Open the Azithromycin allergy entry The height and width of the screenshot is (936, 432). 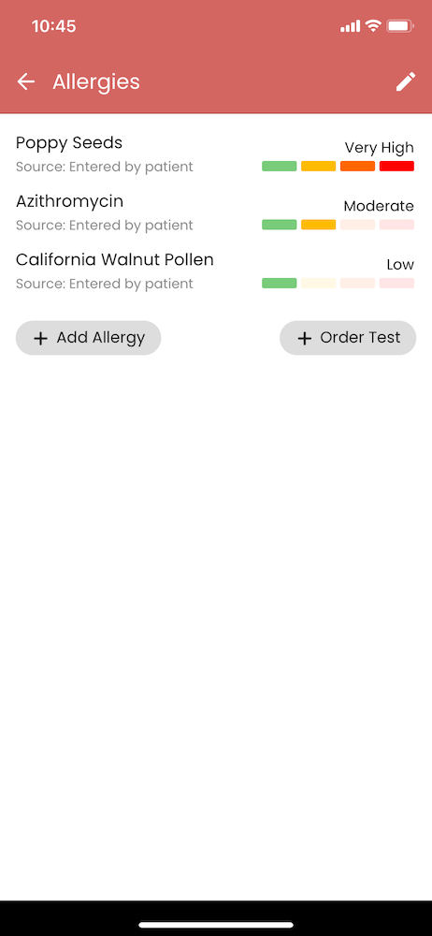pyautogui.click(x=215, y=212)
